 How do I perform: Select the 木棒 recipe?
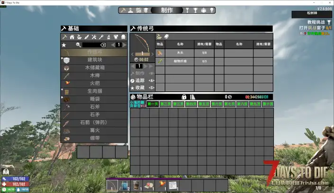point(94,76)
